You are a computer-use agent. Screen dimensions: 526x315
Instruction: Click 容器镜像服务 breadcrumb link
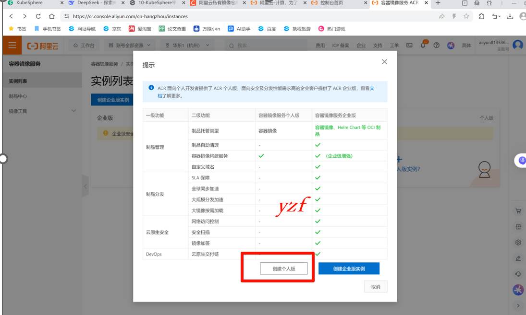pyautogui.click(x=104, y=64)
